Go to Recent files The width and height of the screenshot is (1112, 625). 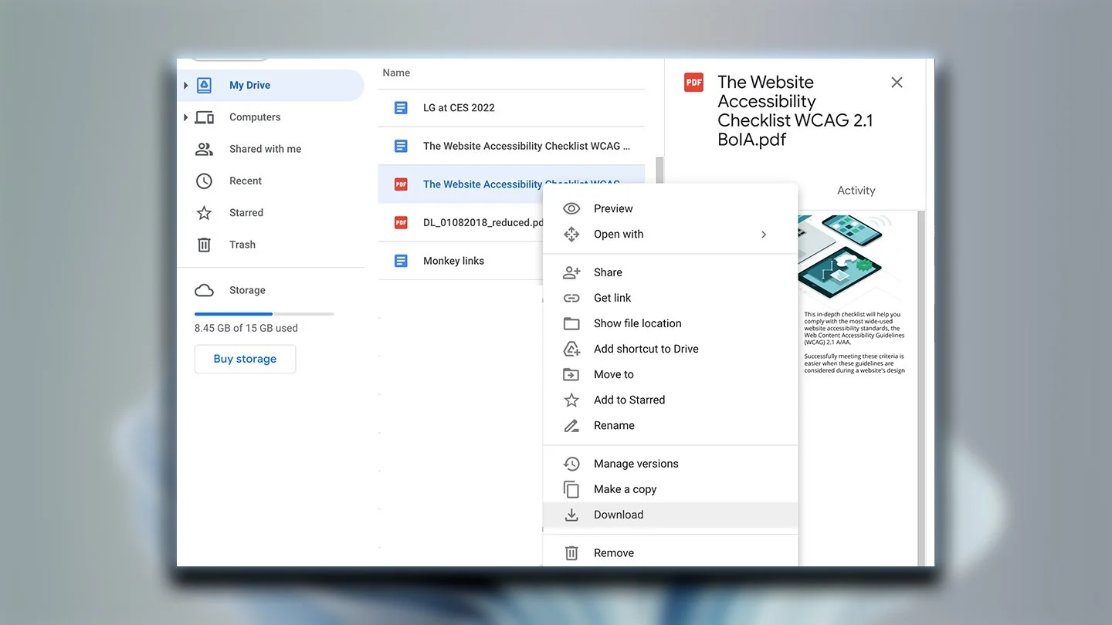click(246, 181)
